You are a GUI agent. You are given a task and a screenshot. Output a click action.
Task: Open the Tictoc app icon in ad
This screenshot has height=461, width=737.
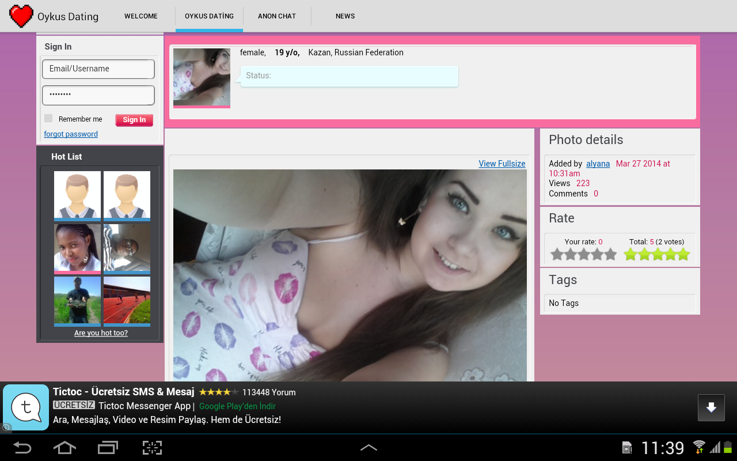[x=26, y=407]
